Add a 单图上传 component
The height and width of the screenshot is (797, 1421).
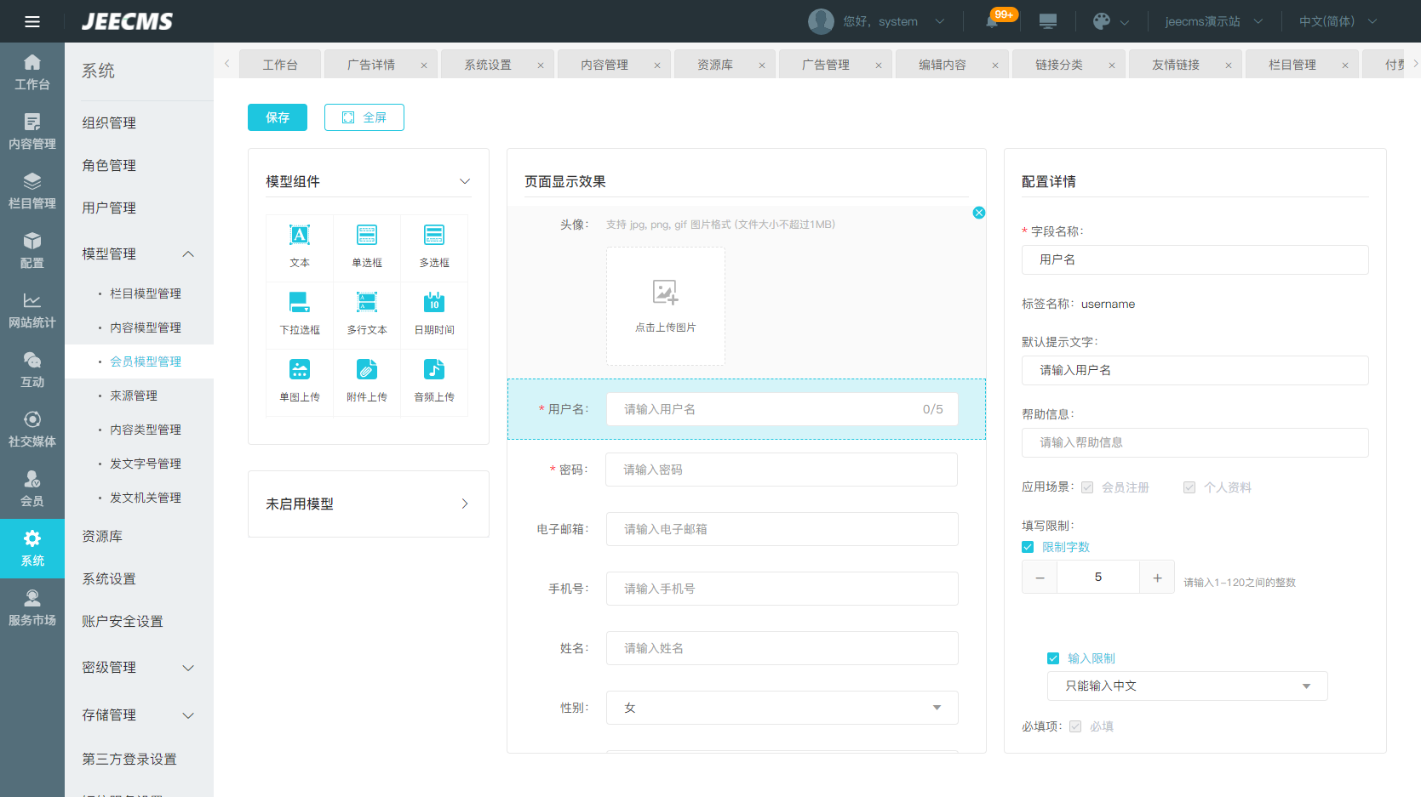click(300, 382)
